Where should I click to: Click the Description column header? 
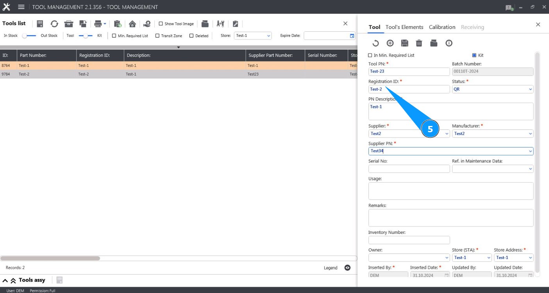pos(185,55)
